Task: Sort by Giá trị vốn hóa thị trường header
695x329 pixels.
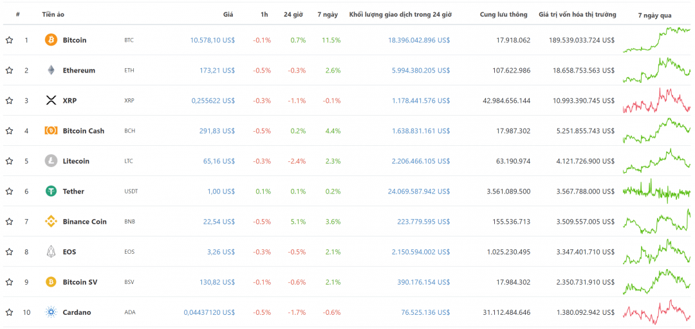Action: (x=577, y=15)
